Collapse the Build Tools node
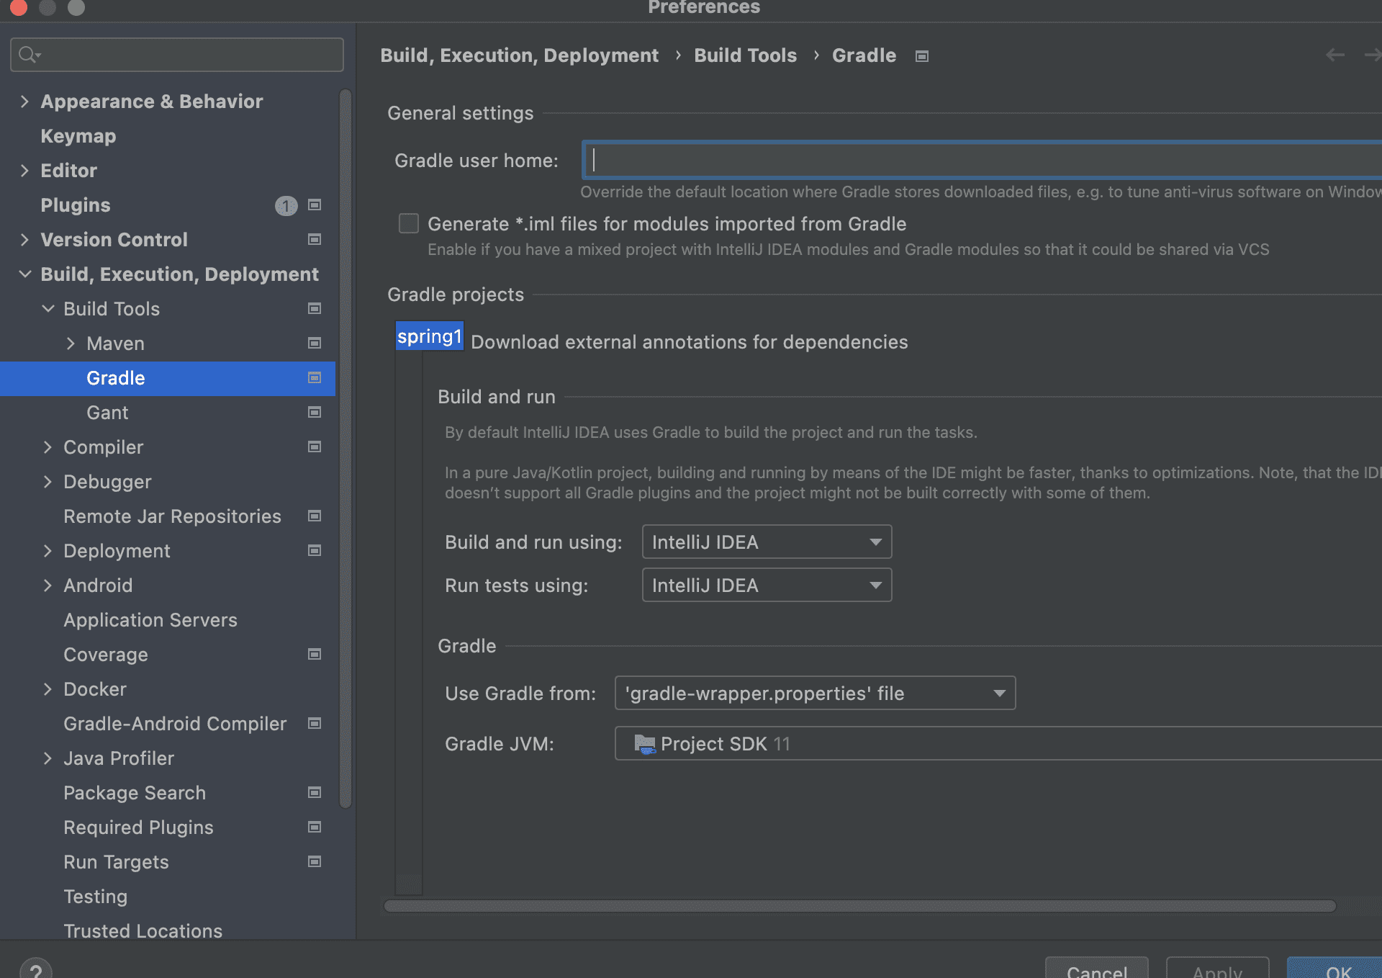 pos(48,309)
